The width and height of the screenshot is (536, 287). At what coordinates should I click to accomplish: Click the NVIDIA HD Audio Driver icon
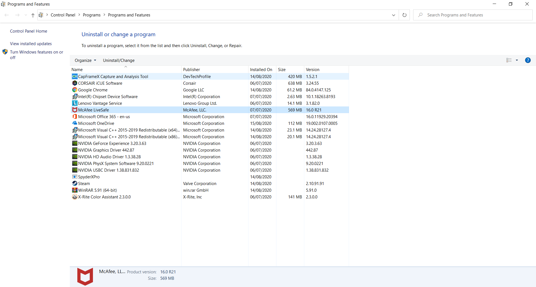click(75, 157)
